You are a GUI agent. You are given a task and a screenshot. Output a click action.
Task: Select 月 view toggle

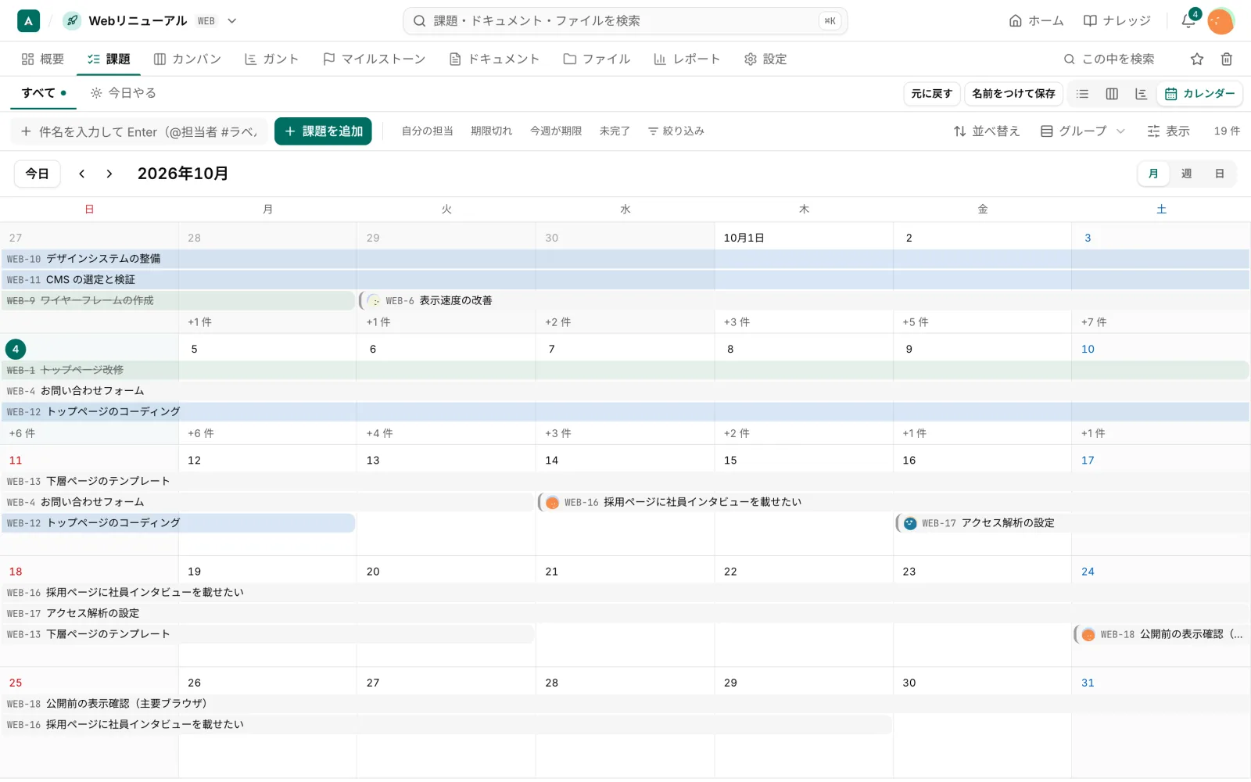click(1153, 174)
